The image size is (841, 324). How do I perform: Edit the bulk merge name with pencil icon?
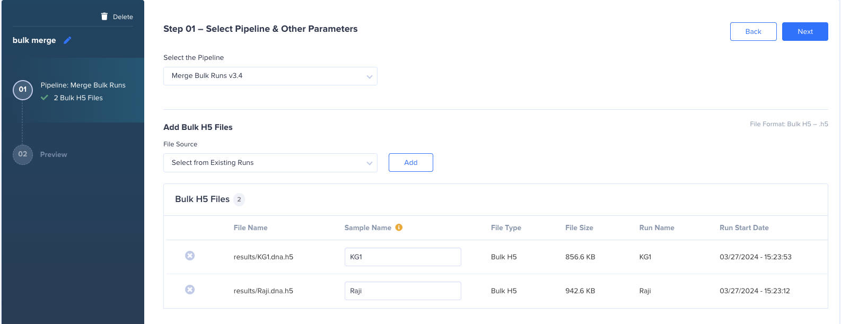click(67, 40)
